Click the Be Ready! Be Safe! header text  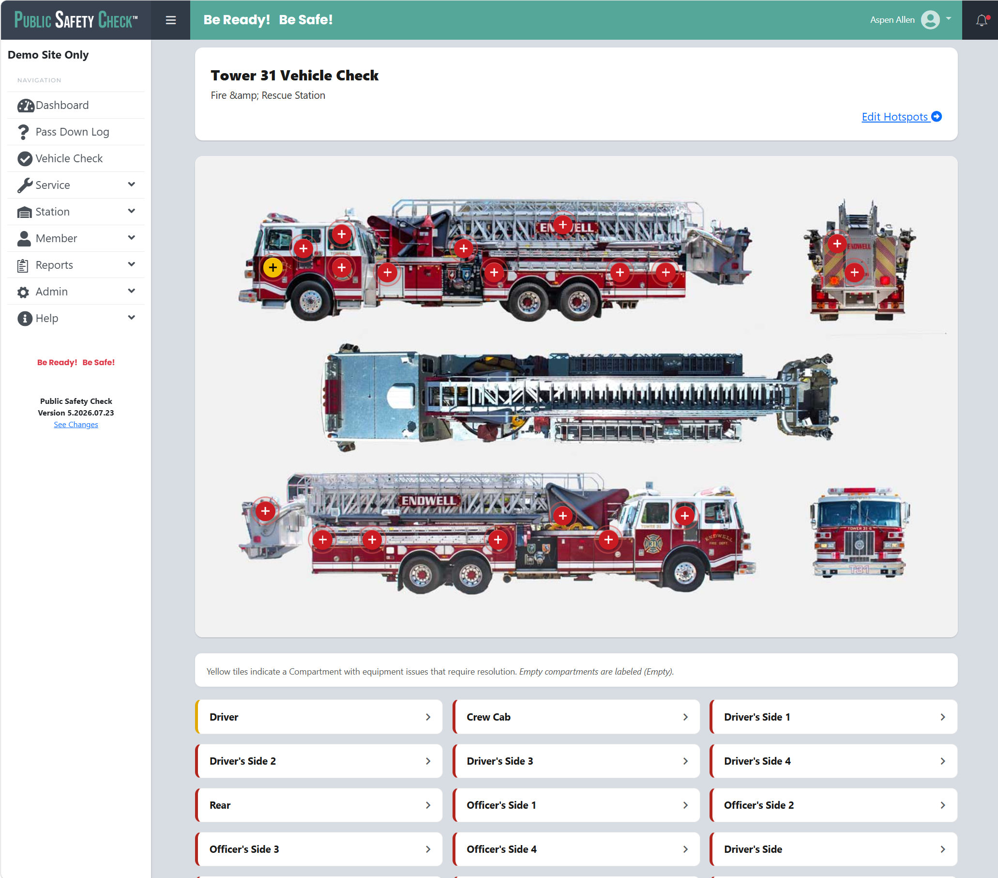[268, 20]
